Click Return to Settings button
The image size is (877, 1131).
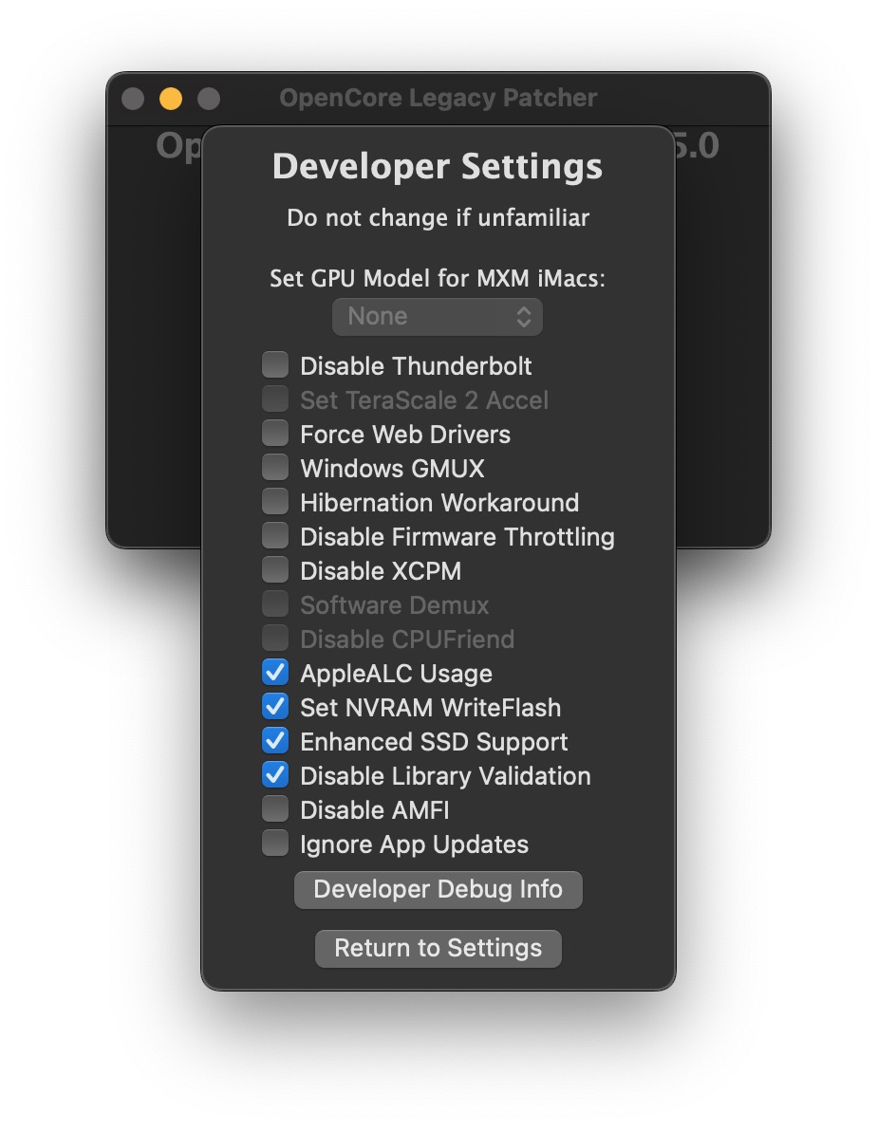pyautogui.click(x=438, y=948)
